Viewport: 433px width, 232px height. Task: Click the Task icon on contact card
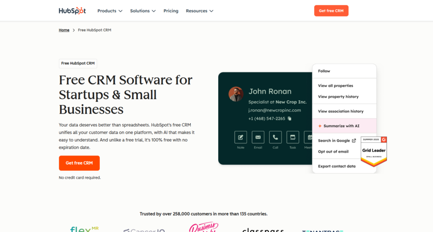tap(293, 137)
